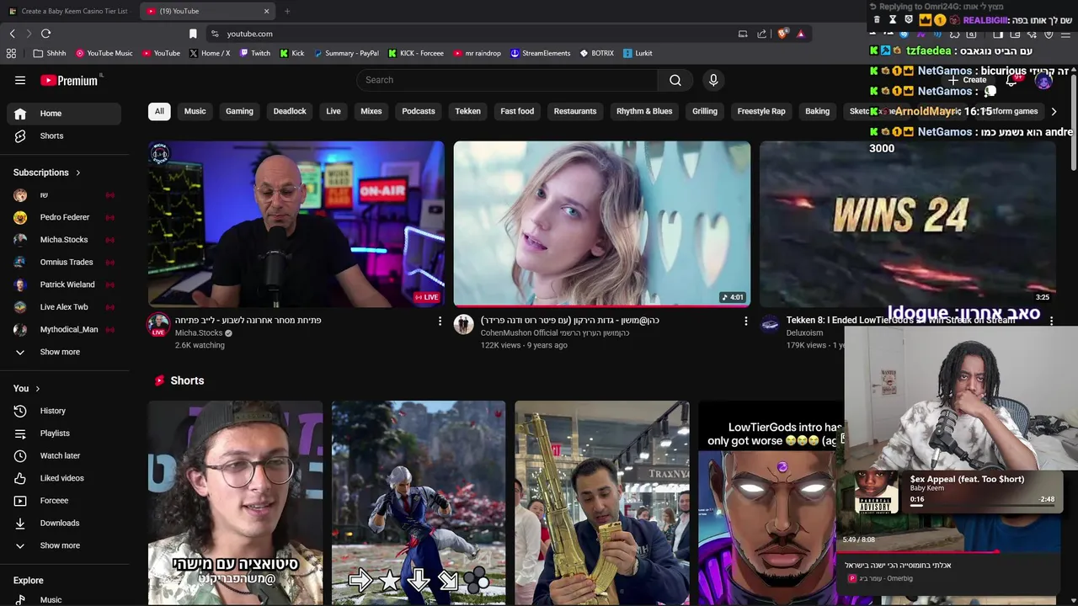This screenshot has height=606, width=1078.
Task: Select the Music filter chip
Action: 195,111
